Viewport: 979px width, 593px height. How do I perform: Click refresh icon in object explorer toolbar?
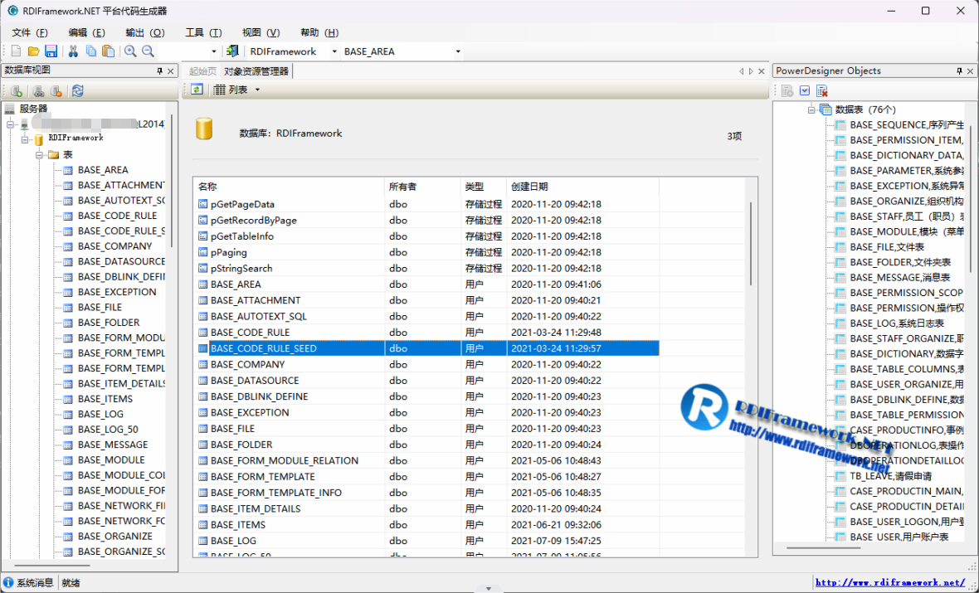tap(197, 90)
